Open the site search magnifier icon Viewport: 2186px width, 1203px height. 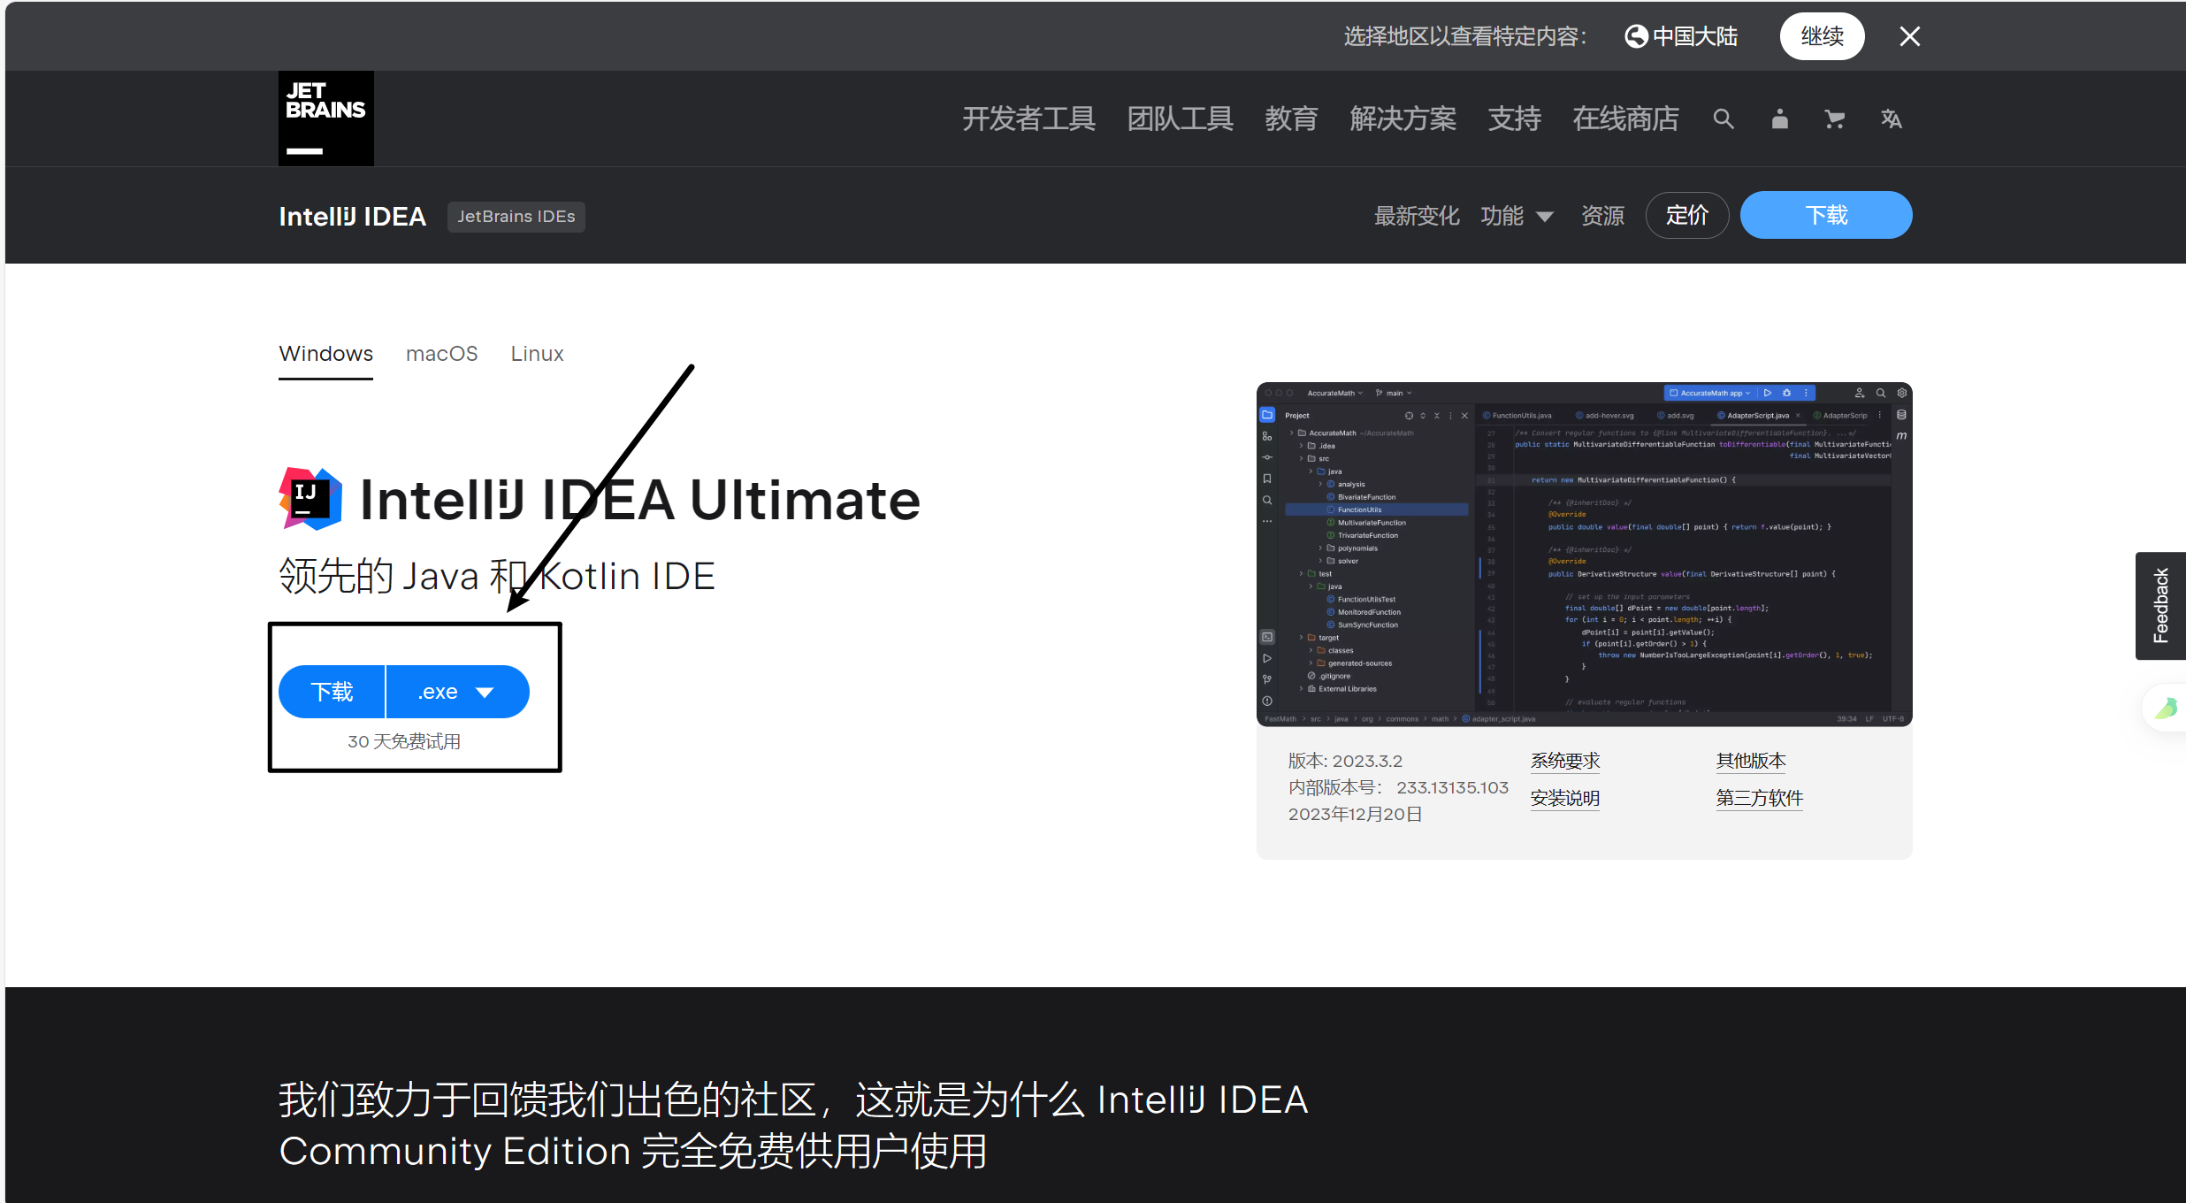click(1723, 119)
